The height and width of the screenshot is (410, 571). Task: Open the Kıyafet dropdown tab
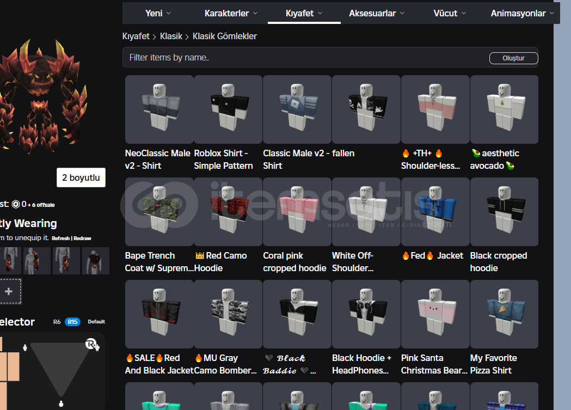(304, 14)
